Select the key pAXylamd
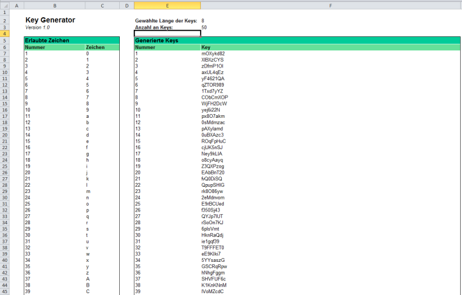This screenshot has height=295, width=462. click(x=212, y=129)
